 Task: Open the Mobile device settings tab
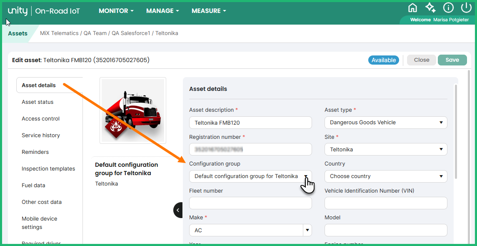click(39, 223)
